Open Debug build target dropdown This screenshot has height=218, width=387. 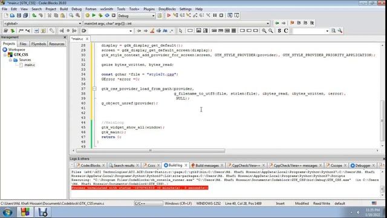coord(136,16)
